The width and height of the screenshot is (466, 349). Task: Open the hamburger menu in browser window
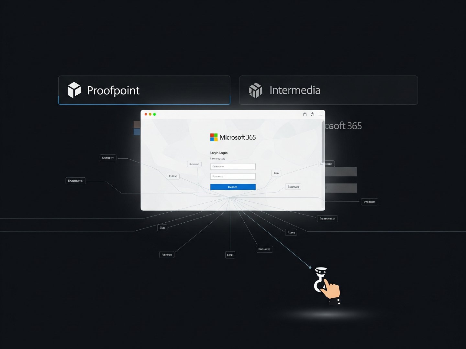click(320, 114)
